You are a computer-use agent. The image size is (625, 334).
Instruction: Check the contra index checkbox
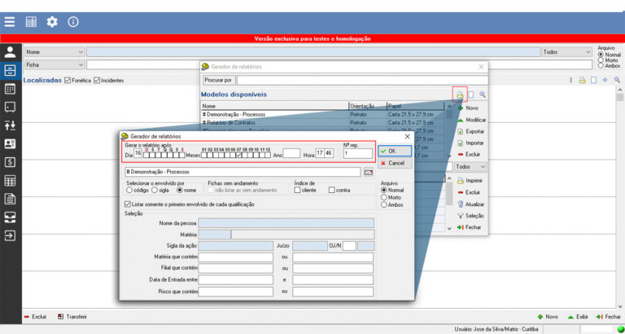point(332,191)
